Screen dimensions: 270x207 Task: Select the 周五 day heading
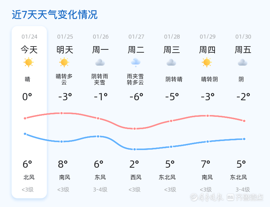coord(243,49)
